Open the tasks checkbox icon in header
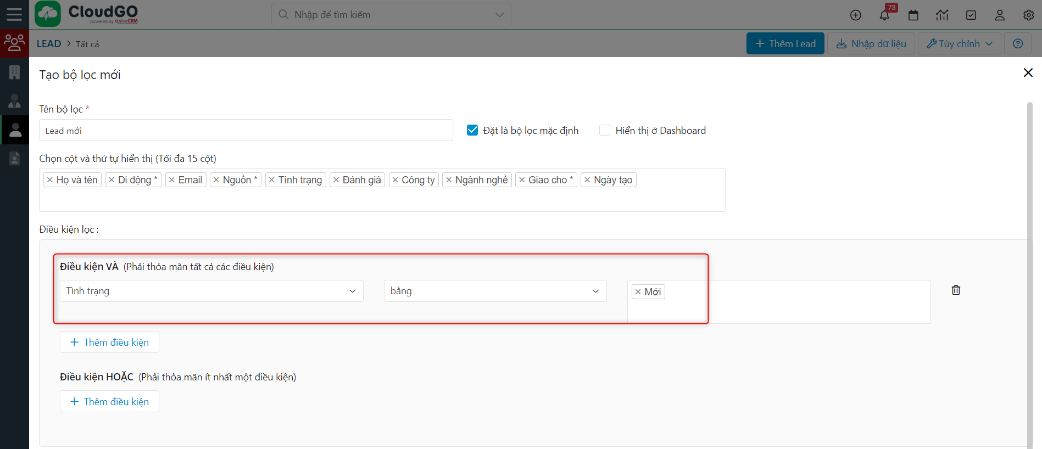Viewport: 1042px width, 449px height. pyautogui.click(x=971, y=15)
